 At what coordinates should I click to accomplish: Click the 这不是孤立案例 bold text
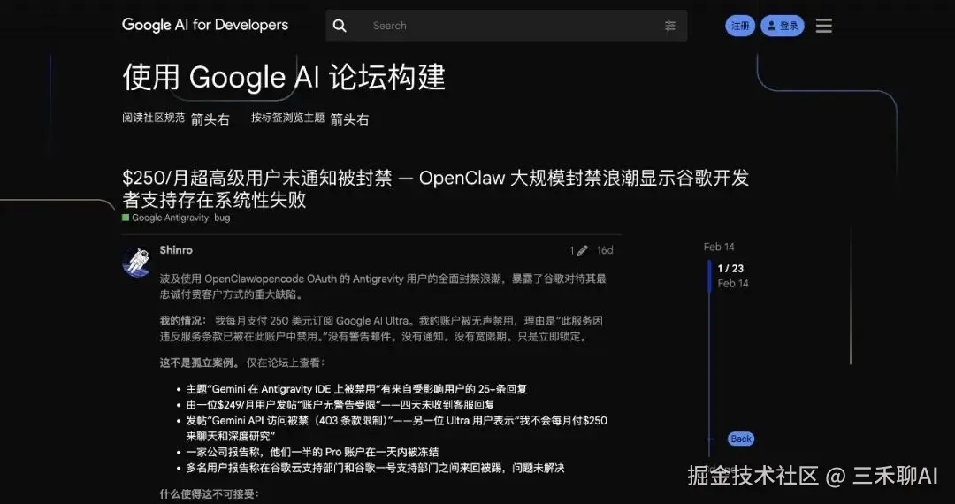point(200,363)
